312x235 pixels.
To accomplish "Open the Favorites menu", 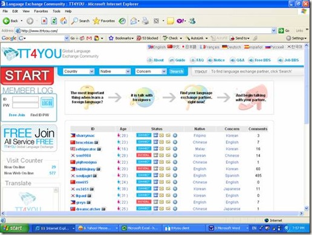I will (41, 11).
